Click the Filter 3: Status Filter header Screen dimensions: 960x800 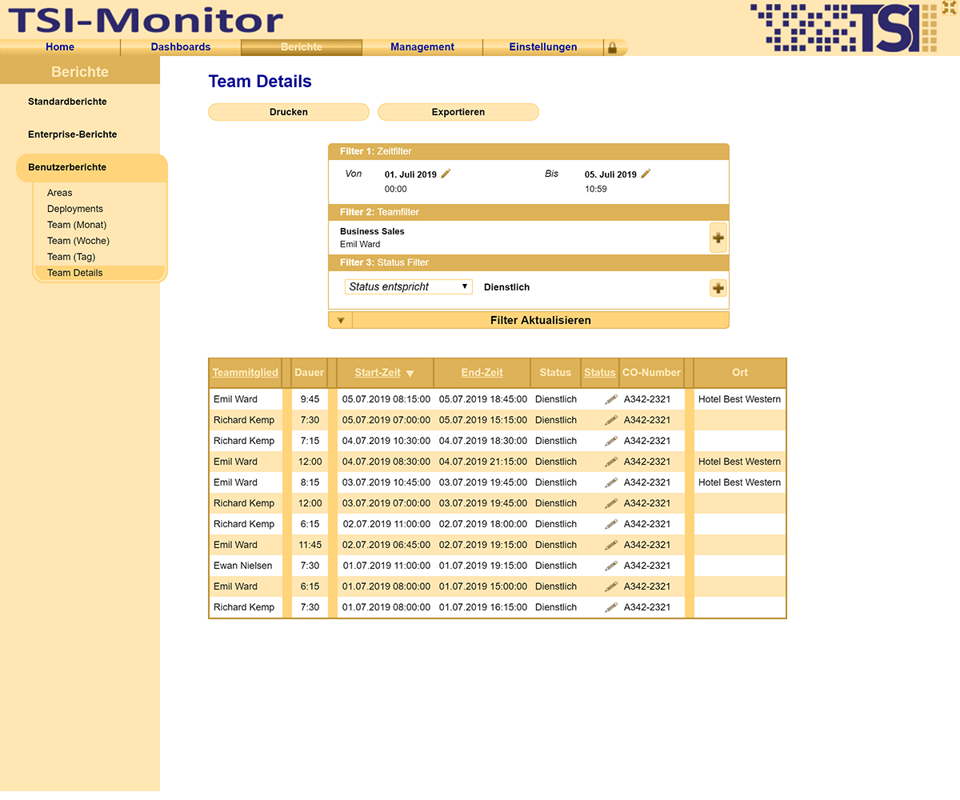529,262
